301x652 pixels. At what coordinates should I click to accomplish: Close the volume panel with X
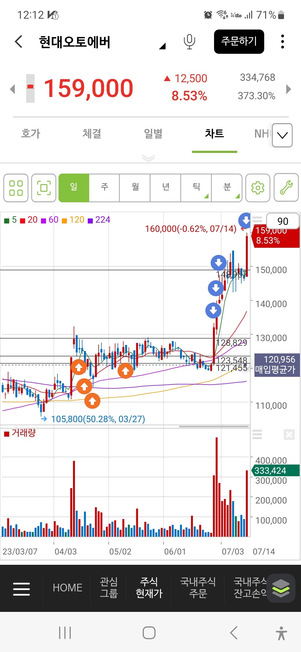(289, 434)
